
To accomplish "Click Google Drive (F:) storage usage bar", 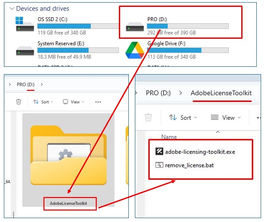I will pyautogui.click(x=188, y=50).
